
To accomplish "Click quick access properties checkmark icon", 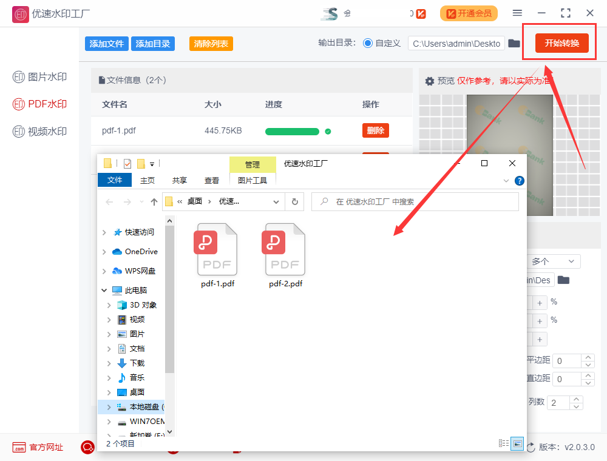I will [x=127, y=164].
